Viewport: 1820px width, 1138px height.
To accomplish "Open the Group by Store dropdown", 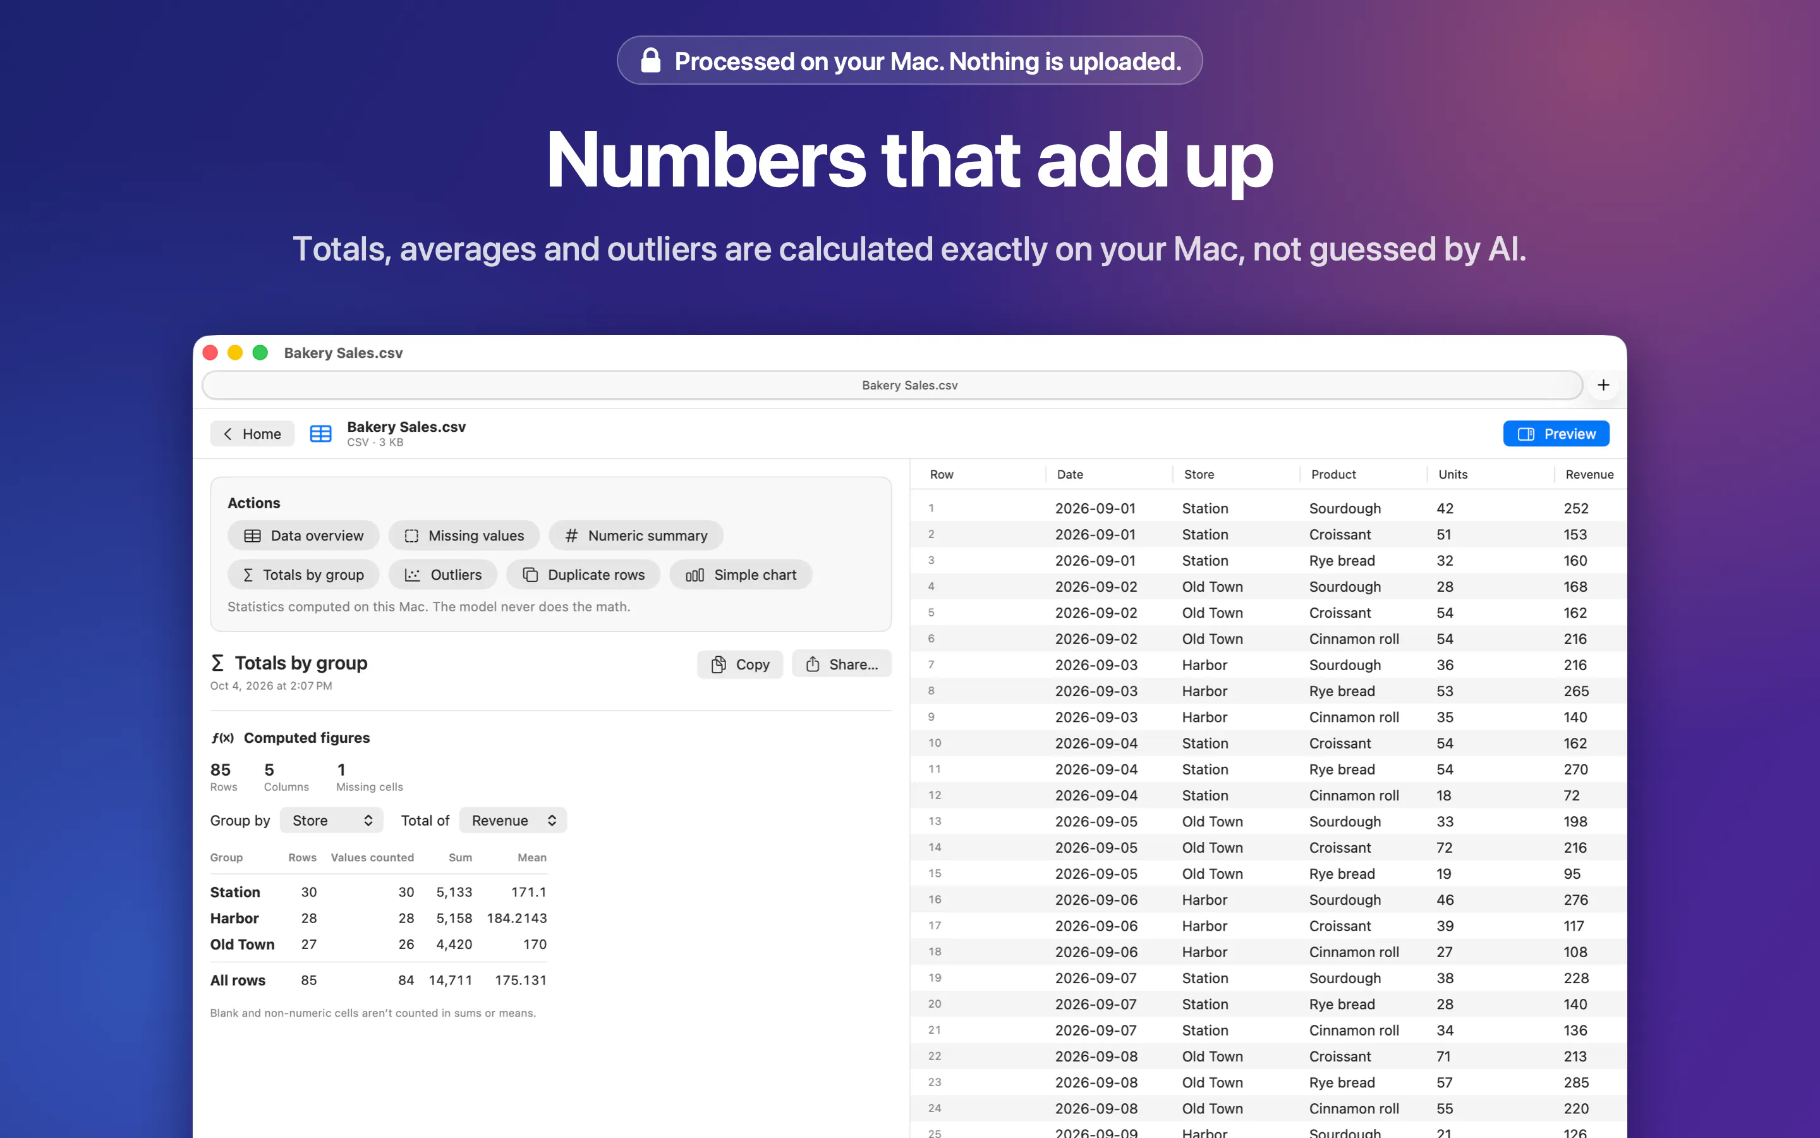I will point(332,821).
